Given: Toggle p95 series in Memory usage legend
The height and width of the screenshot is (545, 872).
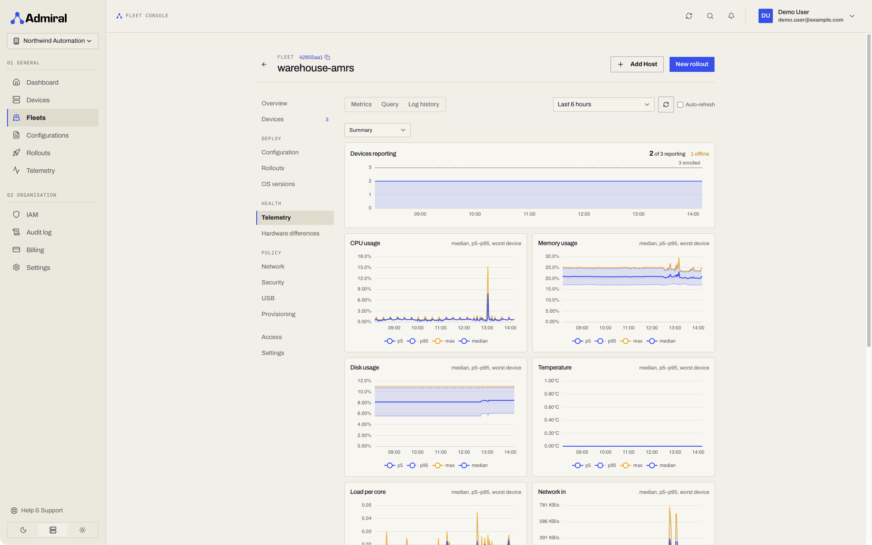Looking at the screenshot, I should tap(606, 341).
